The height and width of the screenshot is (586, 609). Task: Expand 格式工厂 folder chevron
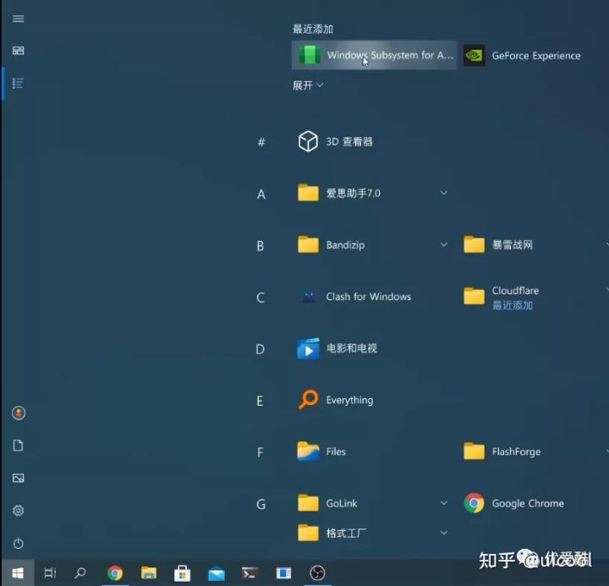443,533
